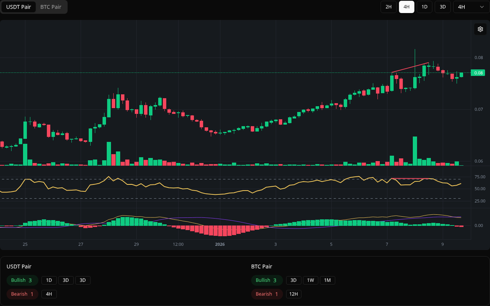Viewport: 490px width, 306px height.
Task: Click the Bullish 3 badge under USDT Pair
Action: [22, 280]
